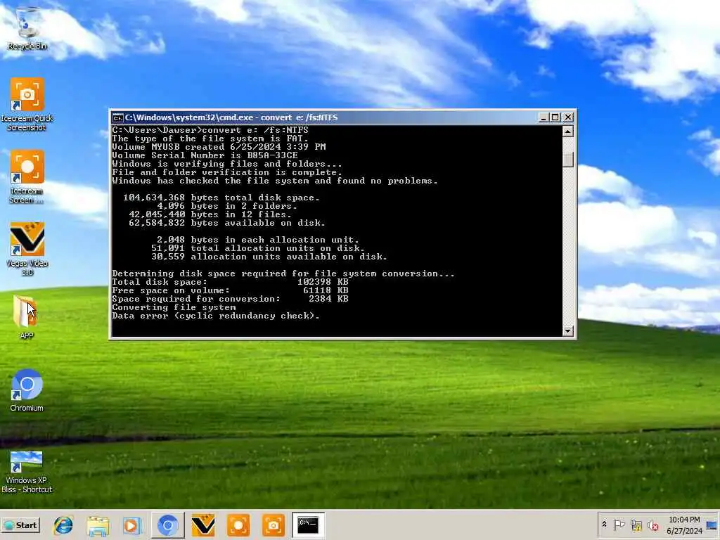Show hidden system tray icons
Image resolution: width=720 pixels, height=540 pixels.
[x=604, y=525]
